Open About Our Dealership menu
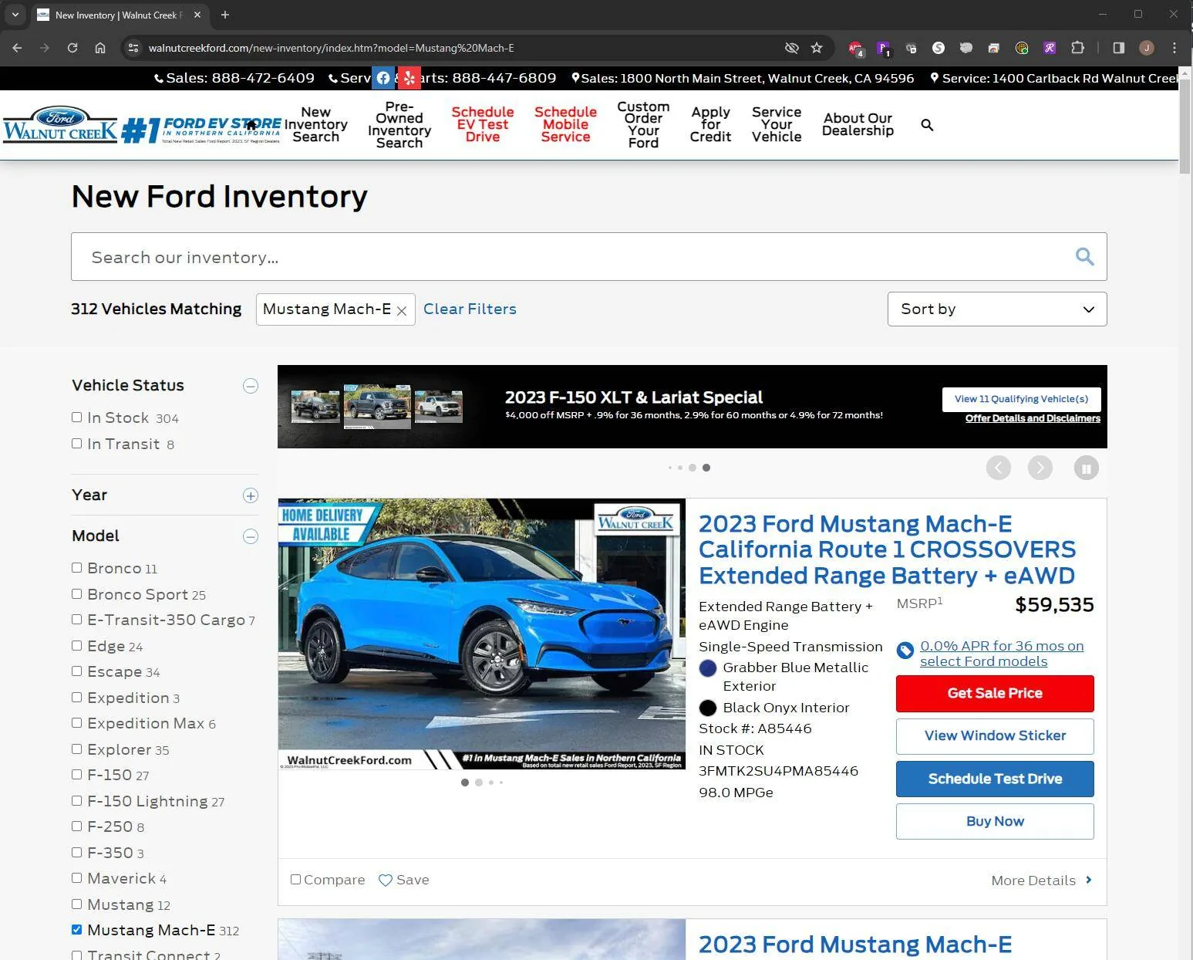 (858, 124)
